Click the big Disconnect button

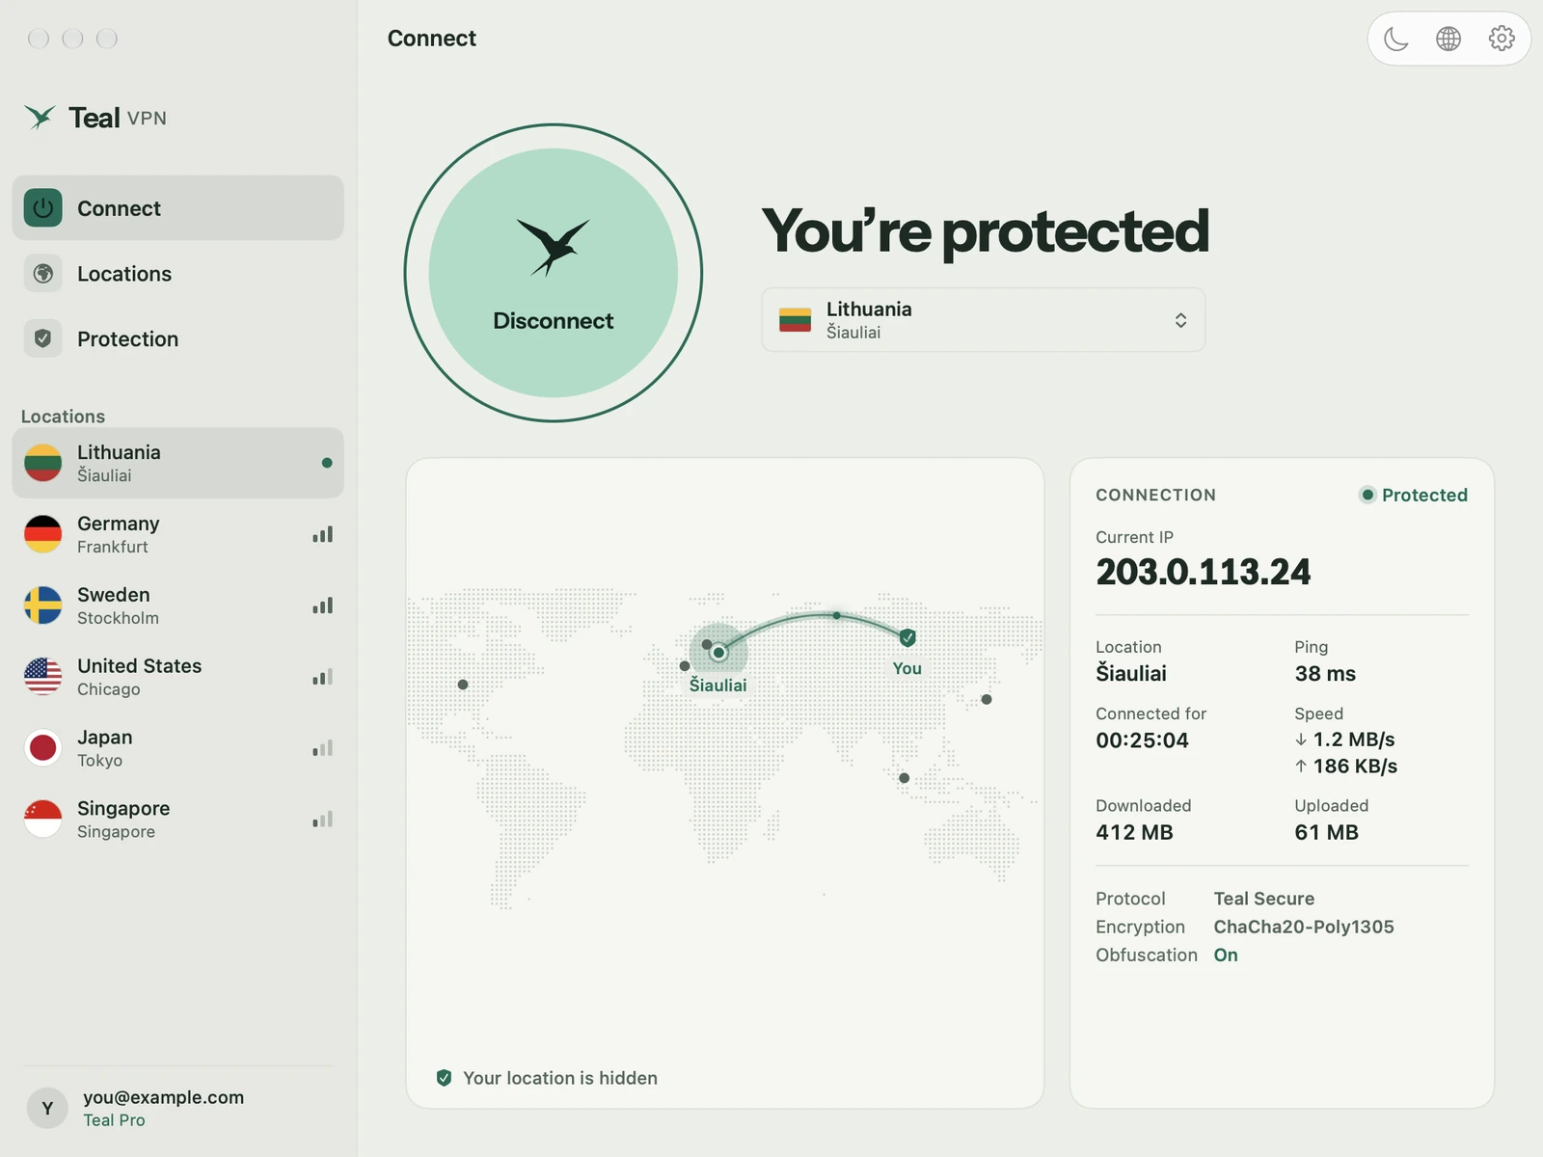tap(554, 273)
